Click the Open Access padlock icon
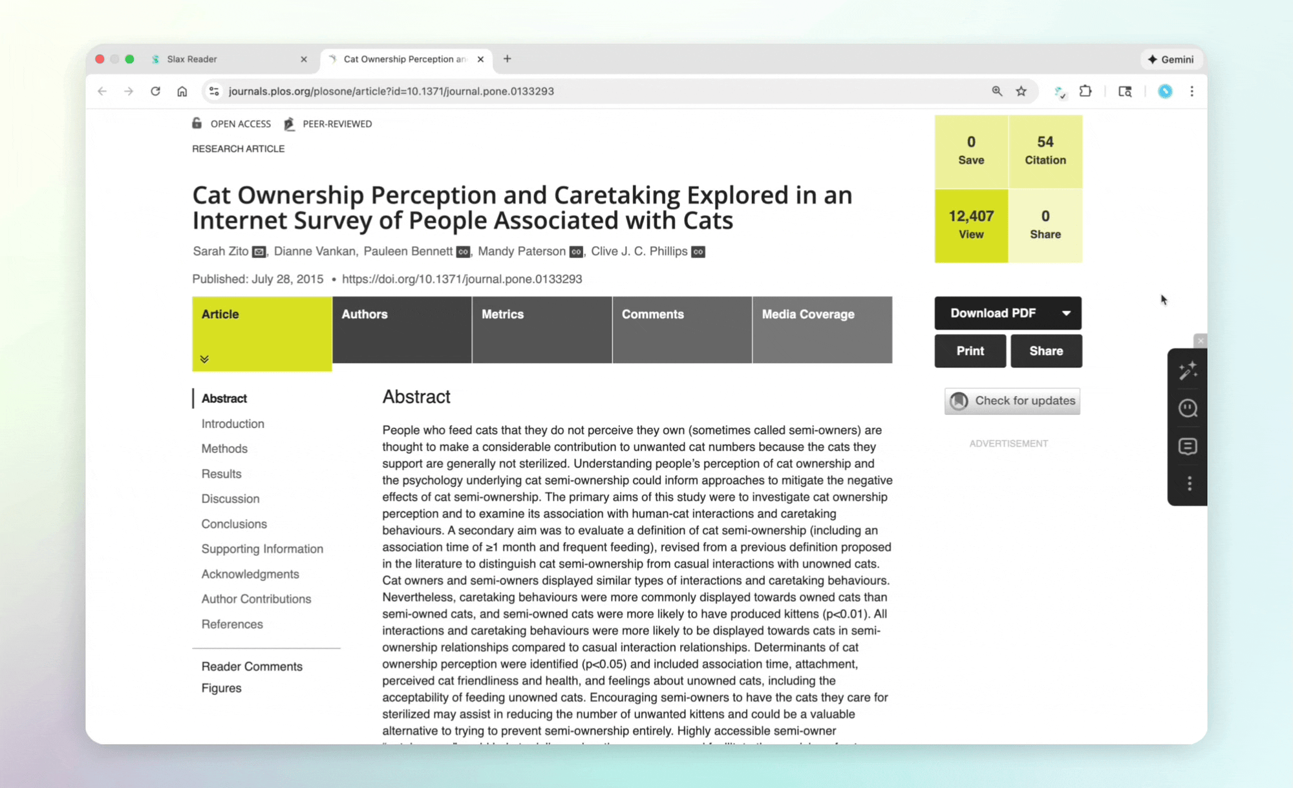Screen dimensions: 1293x788 [x=197, y=123]
